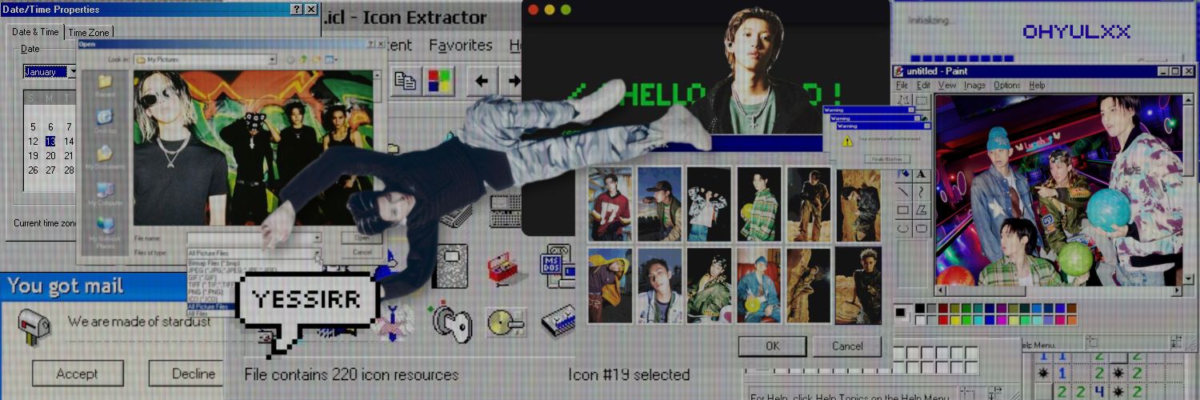Select the Airbrush tool in Paint
The image size is (1200, 400).
(903, 173)
